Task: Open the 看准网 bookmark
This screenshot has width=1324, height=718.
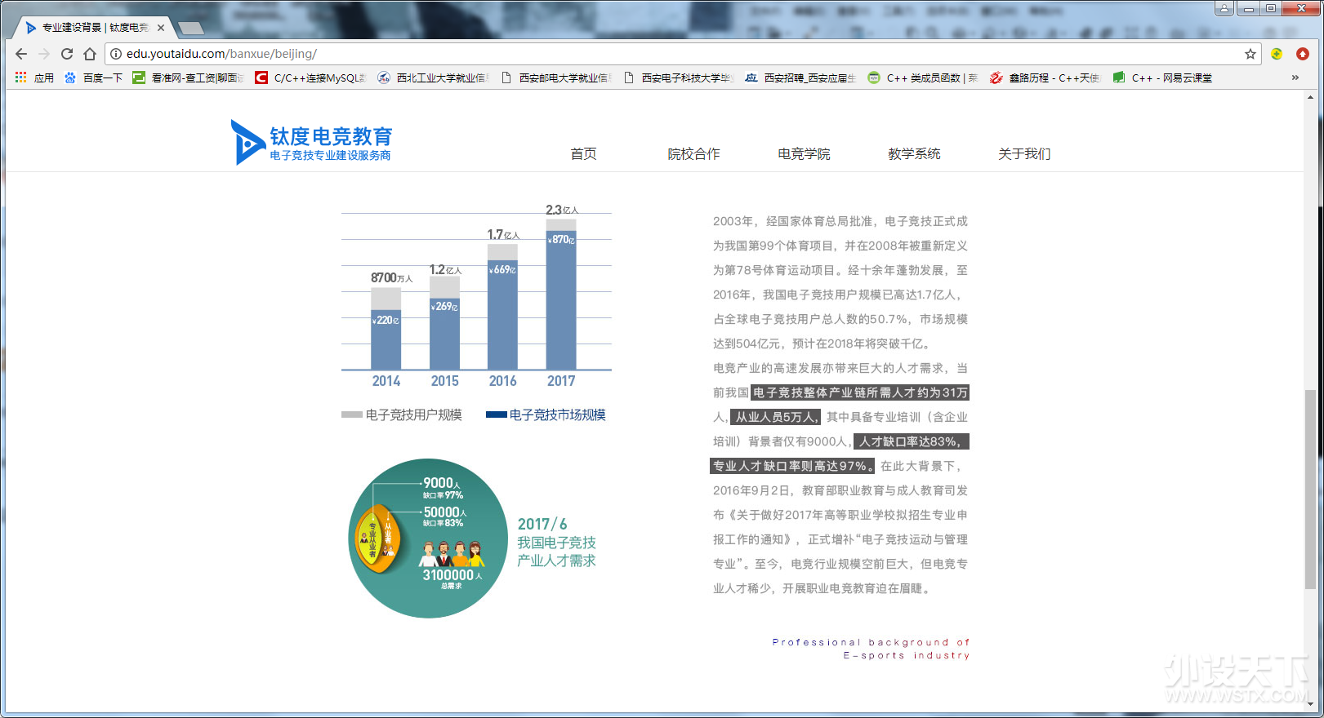Action: (188, 78)
